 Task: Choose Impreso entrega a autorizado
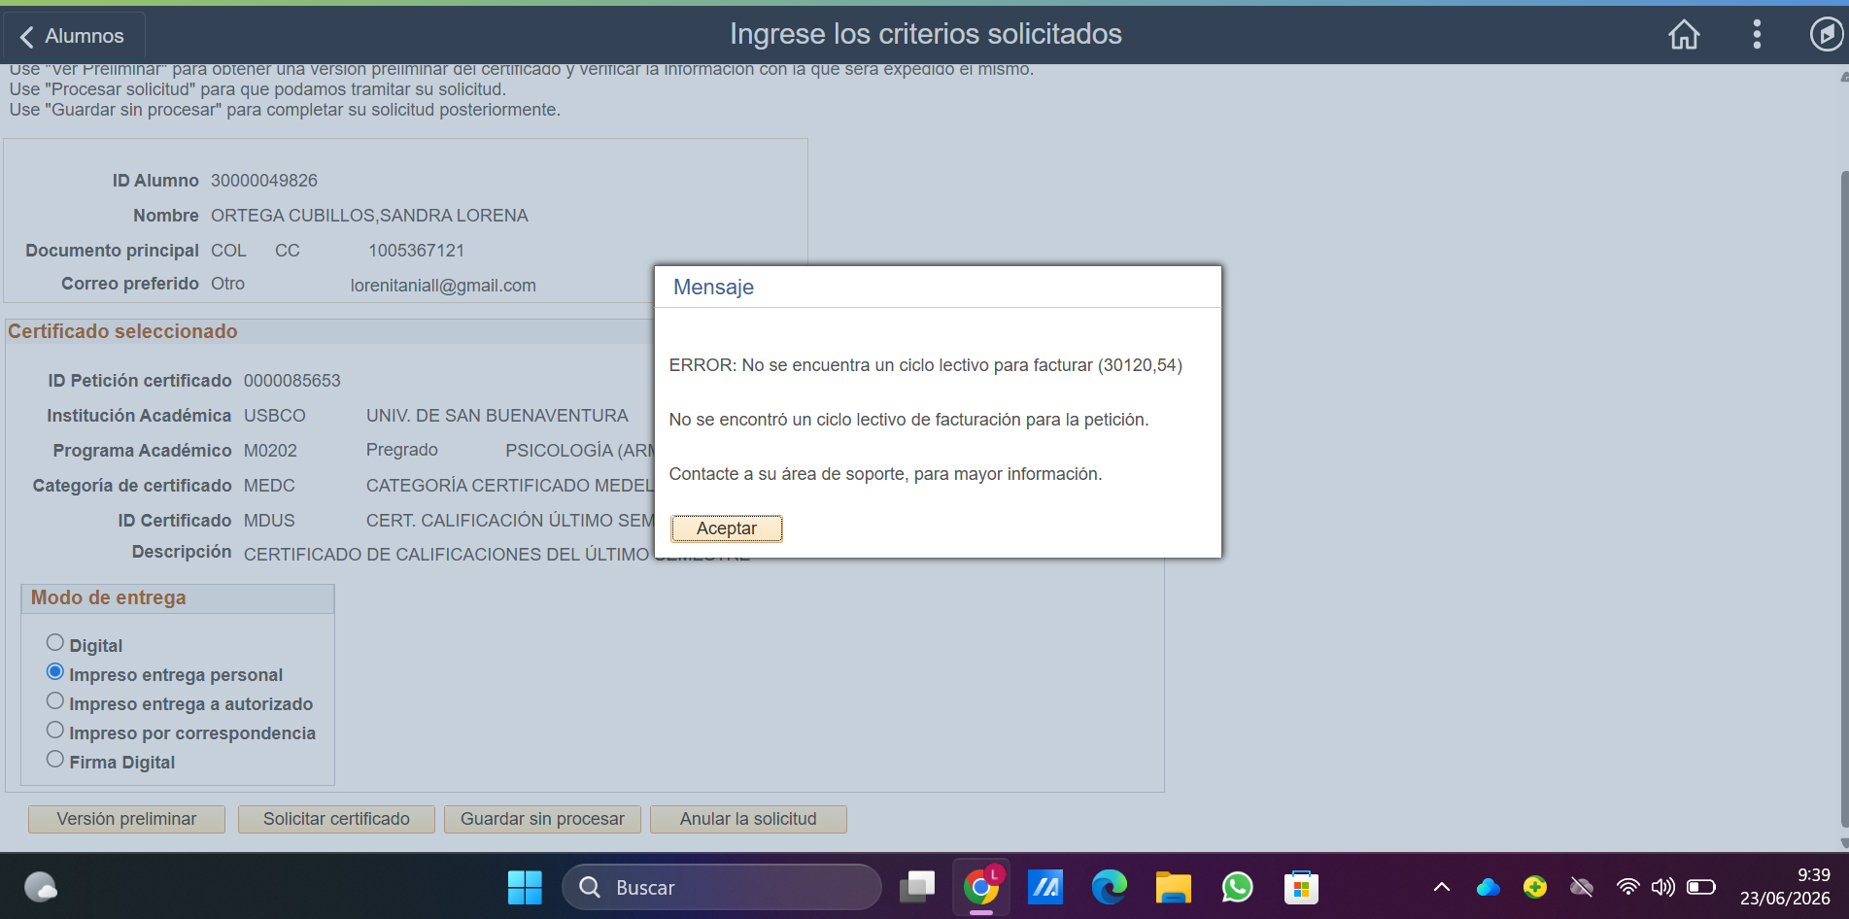pyautogui.click(x=55, y=701)
